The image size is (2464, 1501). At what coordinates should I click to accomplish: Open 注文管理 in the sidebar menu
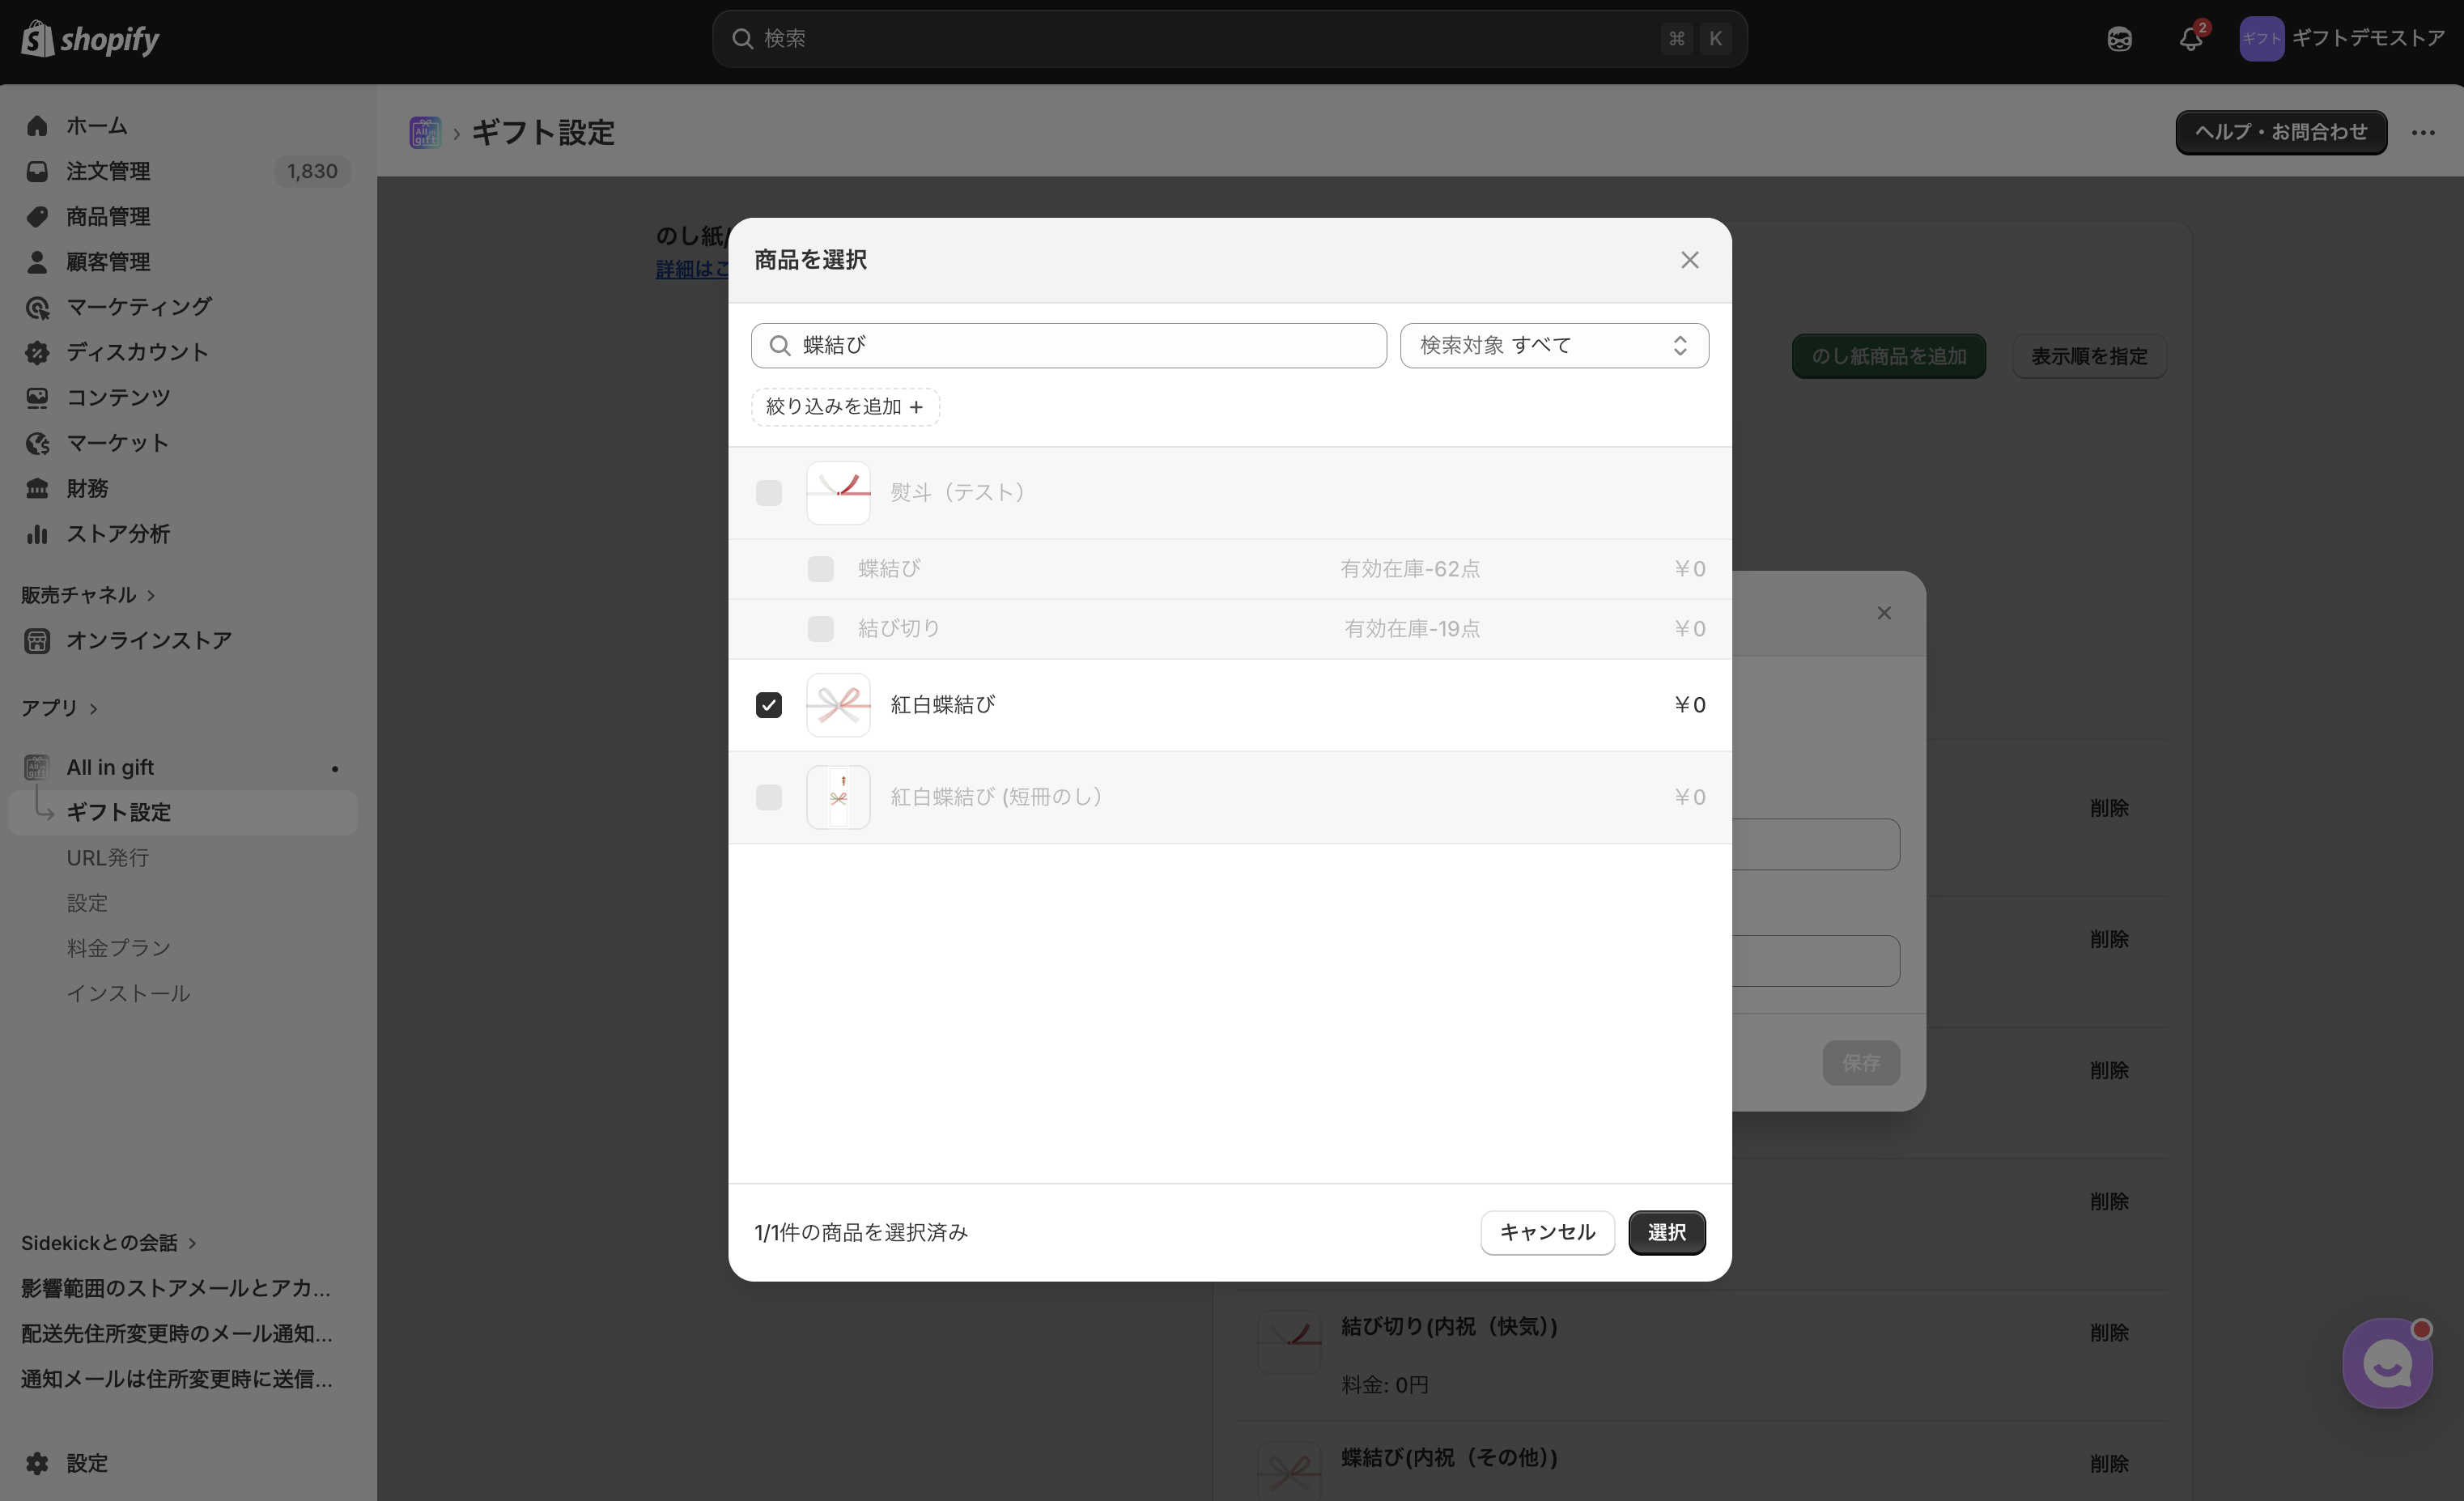108,171
